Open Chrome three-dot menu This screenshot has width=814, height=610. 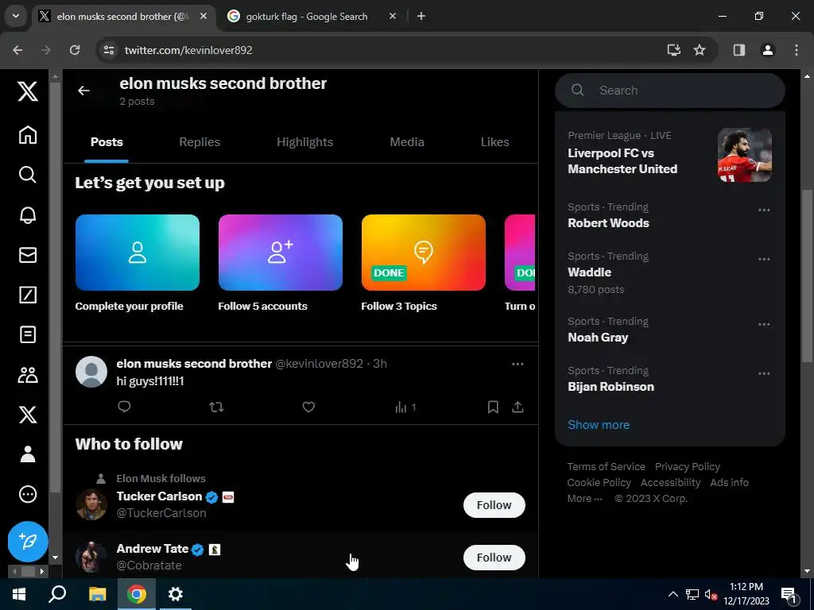797,50
